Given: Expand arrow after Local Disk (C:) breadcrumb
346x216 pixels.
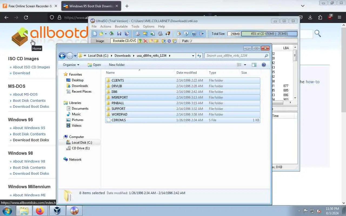Looking at the screenshot, I should pyautogui.click(x=111, y=56).
